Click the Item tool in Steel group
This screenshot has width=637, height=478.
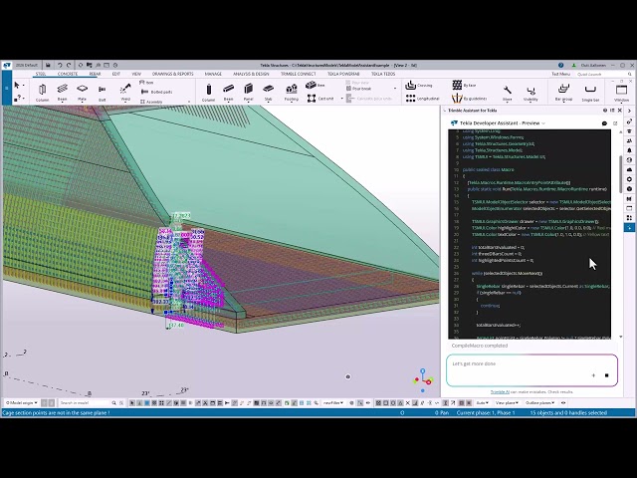pos(146,83)
